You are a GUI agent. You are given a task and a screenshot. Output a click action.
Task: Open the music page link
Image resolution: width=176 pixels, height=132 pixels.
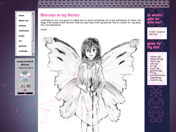pos(22,36)
